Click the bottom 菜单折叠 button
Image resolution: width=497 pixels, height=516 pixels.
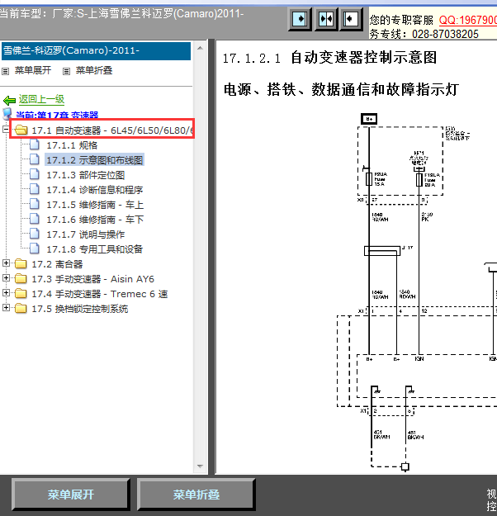196,495
